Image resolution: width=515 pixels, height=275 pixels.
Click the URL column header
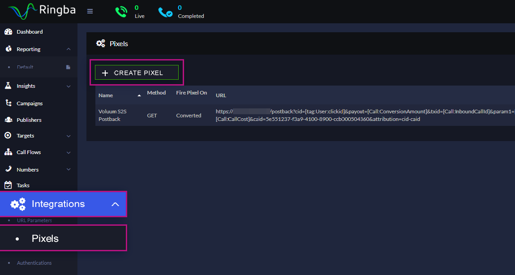221,95
